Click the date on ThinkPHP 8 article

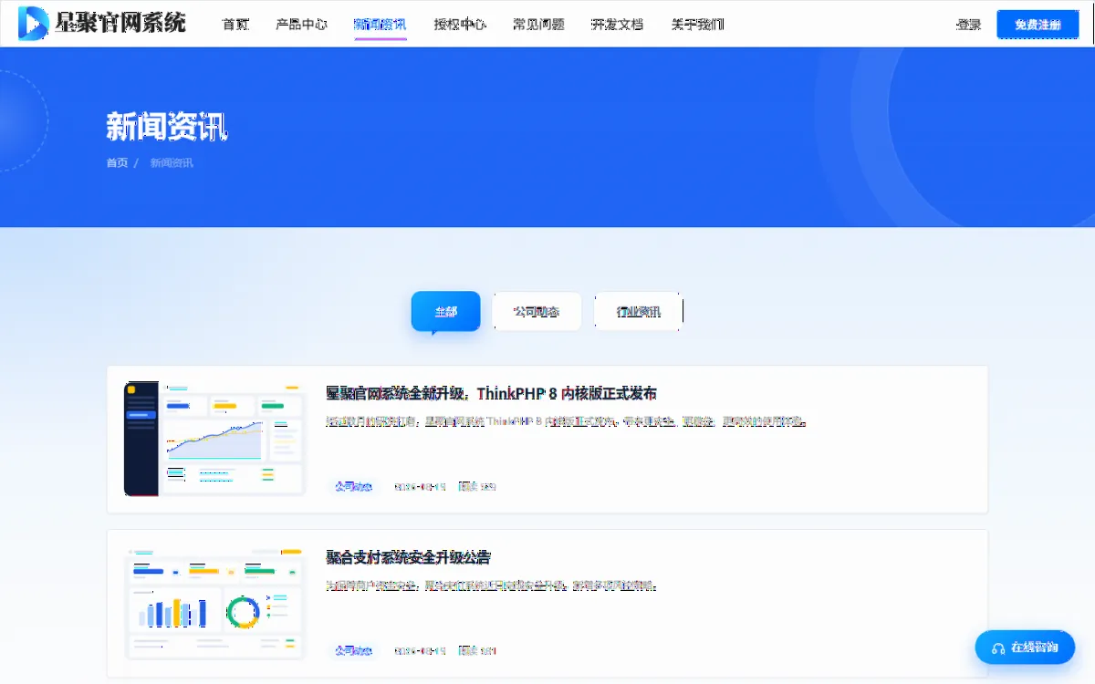coord(420,487)
